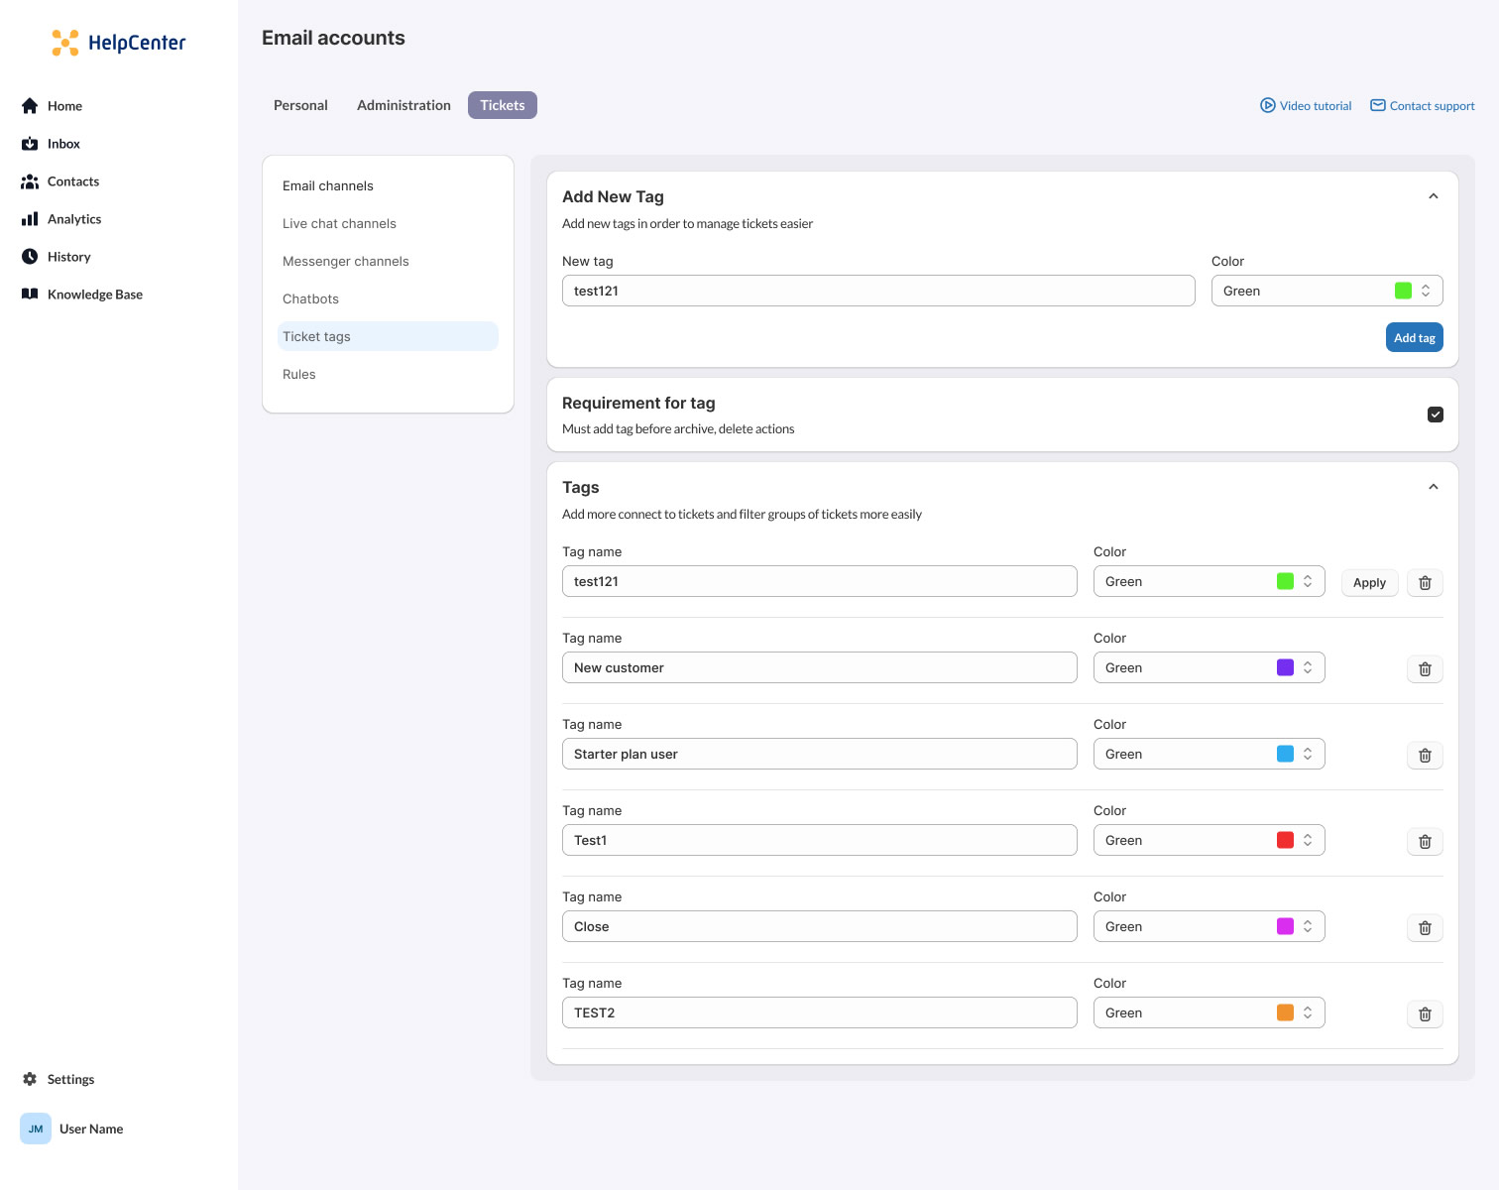Click the Add tag button
This screenshot has height=1190, width=1499.
pyautogui.click(x=1414, y=337)
